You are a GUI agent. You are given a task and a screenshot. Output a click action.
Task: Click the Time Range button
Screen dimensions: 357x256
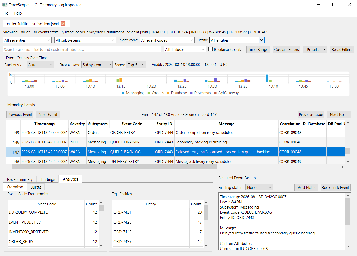[258, 49]
